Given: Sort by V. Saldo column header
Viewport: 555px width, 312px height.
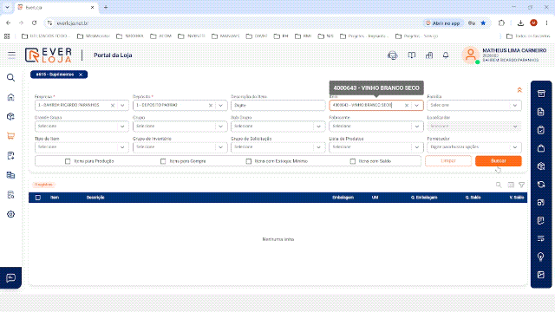Looking at the screenshot, I should (517, 198).
